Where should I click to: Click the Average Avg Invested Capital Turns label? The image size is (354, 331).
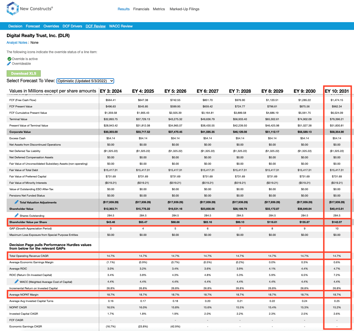click(x=31, y=301)
